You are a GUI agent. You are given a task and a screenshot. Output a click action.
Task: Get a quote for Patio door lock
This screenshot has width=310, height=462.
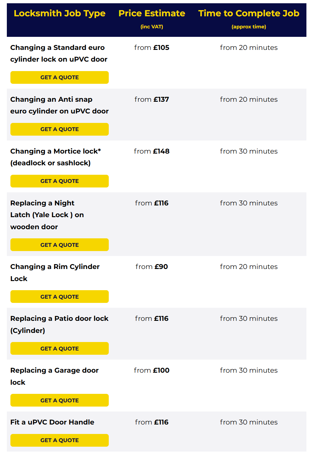(x=60, y=349)
